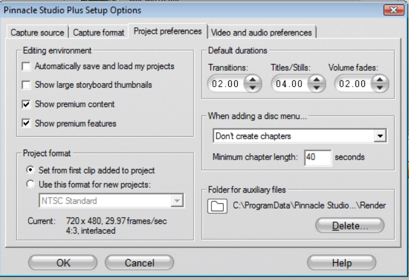Decrease the Volume fades duration with down arrow
This screenshot has width=409, height=280.
380,88
